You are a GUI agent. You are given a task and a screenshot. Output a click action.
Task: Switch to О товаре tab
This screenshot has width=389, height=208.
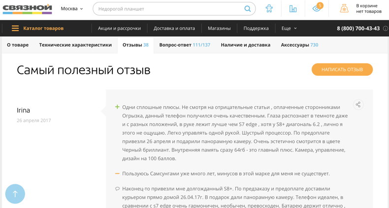[18, 45]
